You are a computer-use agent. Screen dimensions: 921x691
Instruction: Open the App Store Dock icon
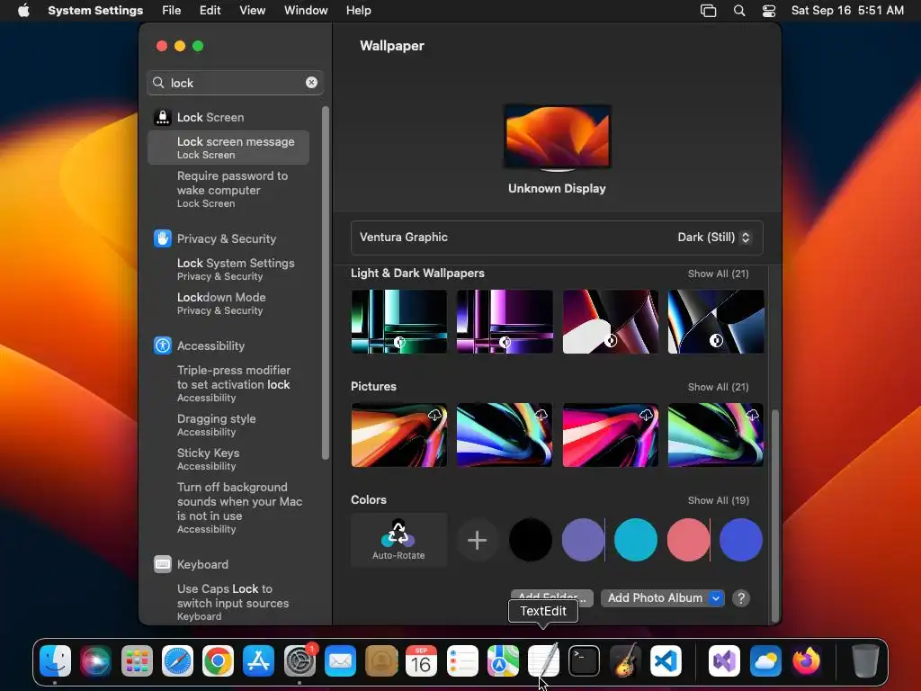pos(258,661)
